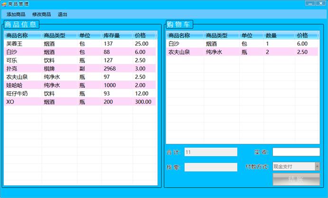The height and width of the screenshot is (198, 328).
Task: Focus the 实收 amount input field
Action: click(x=296, y=152)
